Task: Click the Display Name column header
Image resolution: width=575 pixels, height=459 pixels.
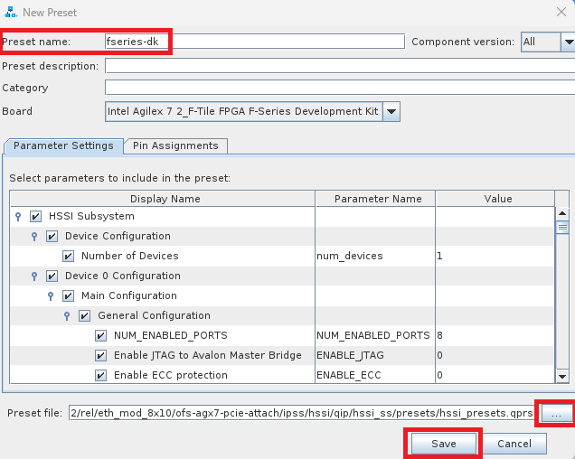Action: [x=163, y=199]
